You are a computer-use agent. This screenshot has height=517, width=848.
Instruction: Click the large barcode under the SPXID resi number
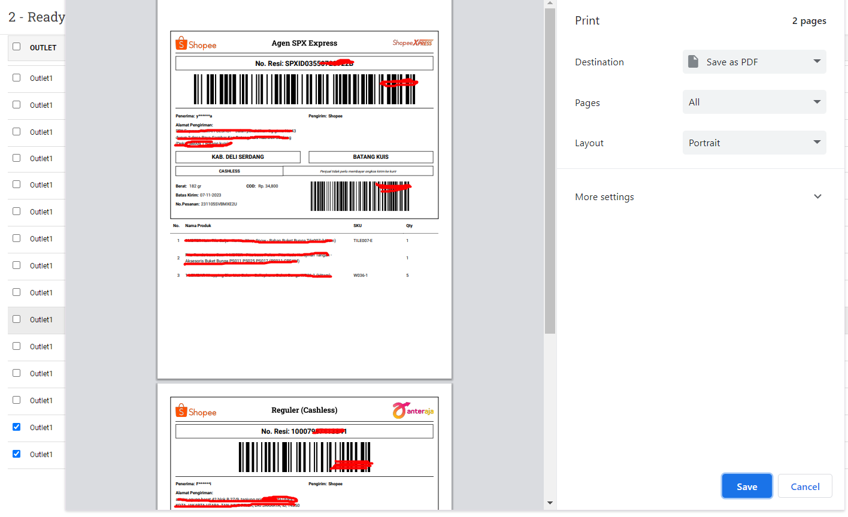[x=304, y=89]
